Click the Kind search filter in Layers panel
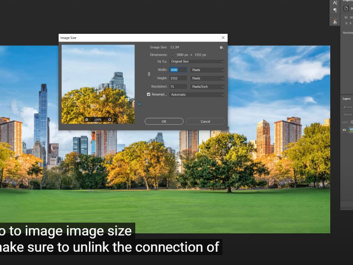353x265 pixels. pyautogui.click(x=348, y=107)
